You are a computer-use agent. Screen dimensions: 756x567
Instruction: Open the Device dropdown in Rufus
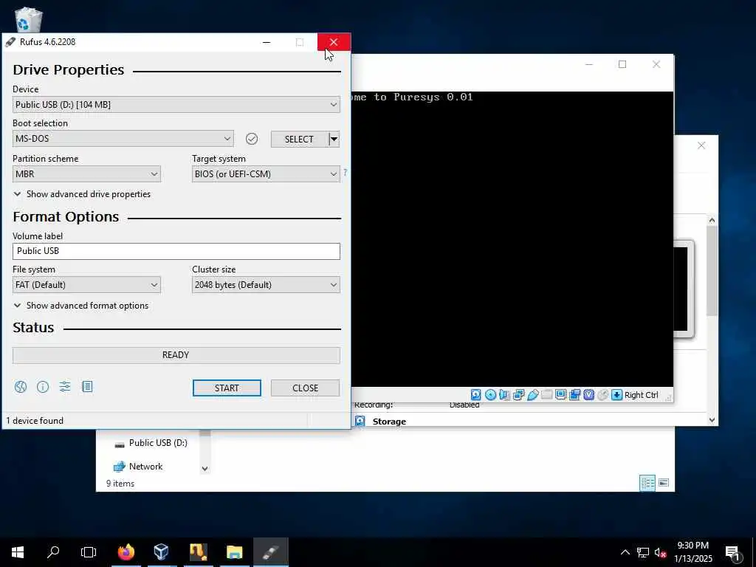pyautogui.click(x=176, y=105)
